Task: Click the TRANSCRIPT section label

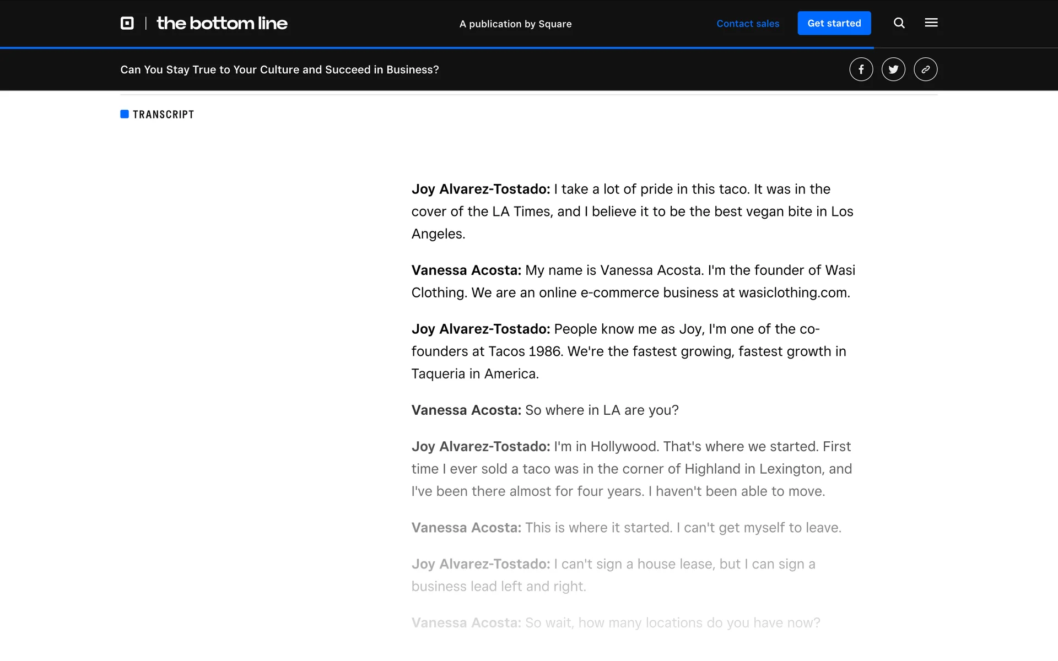Action: coord(163,115)
